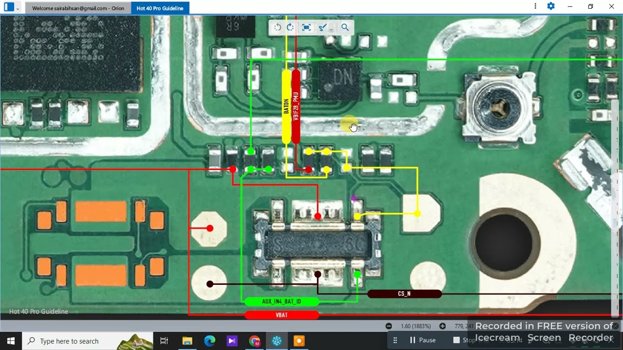Click the Windows search box
The height and width of the screenshot is (350, 623).
click(88, 341)
